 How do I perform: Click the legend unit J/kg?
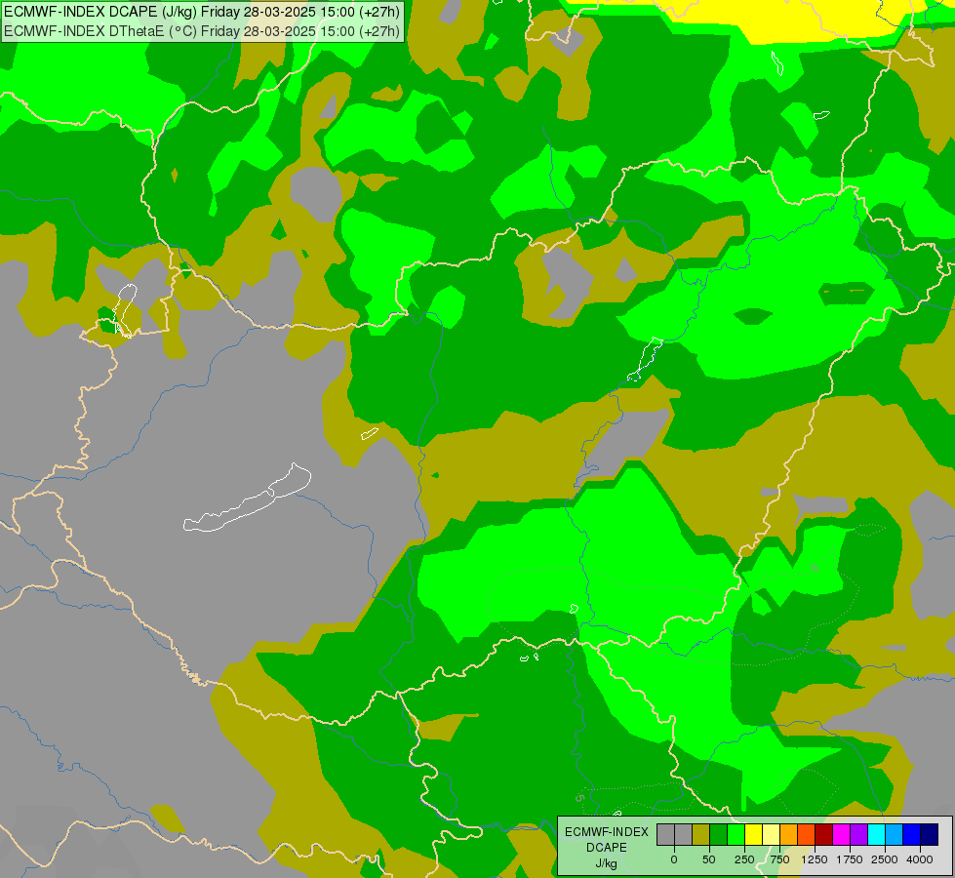(x=607, y=863)
